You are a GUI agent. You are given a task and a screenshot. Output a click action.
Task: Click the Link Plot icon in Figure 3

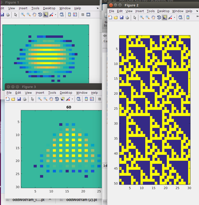[x=79, y=99]
